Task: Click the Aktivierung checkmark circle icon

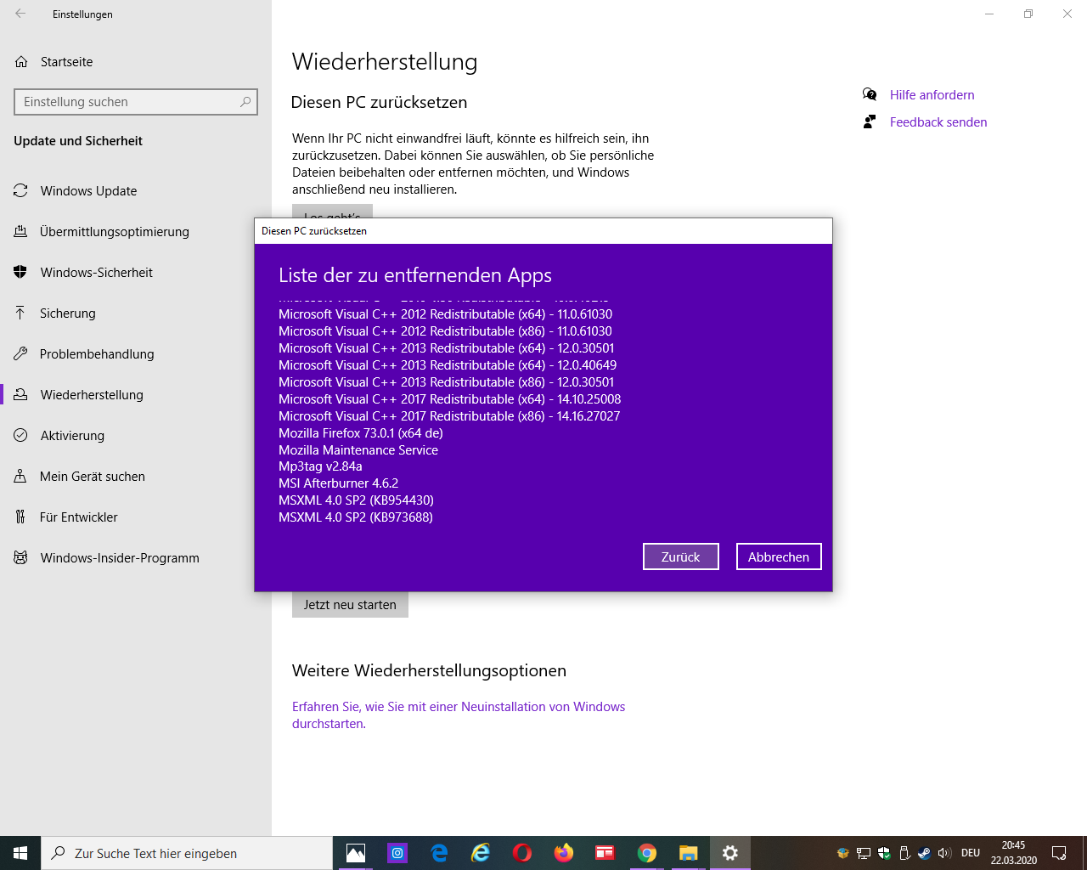Action: 20,435
